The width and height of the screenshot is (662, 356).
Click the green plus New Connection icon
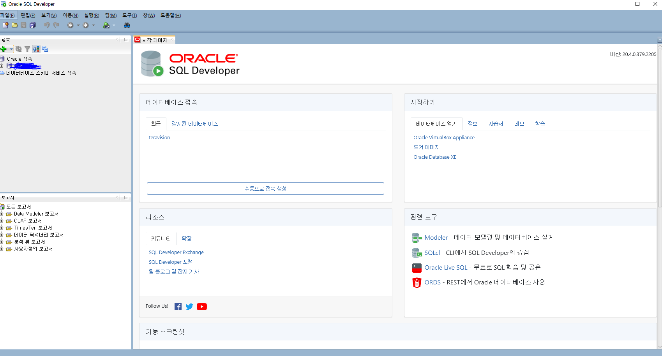click(x=4, y=49)
